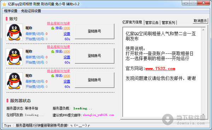Image resolution: width=212 pixels, height=130 pixels.
Task: Click the second account's penguin avatar
Action: [x=14, y=57]
